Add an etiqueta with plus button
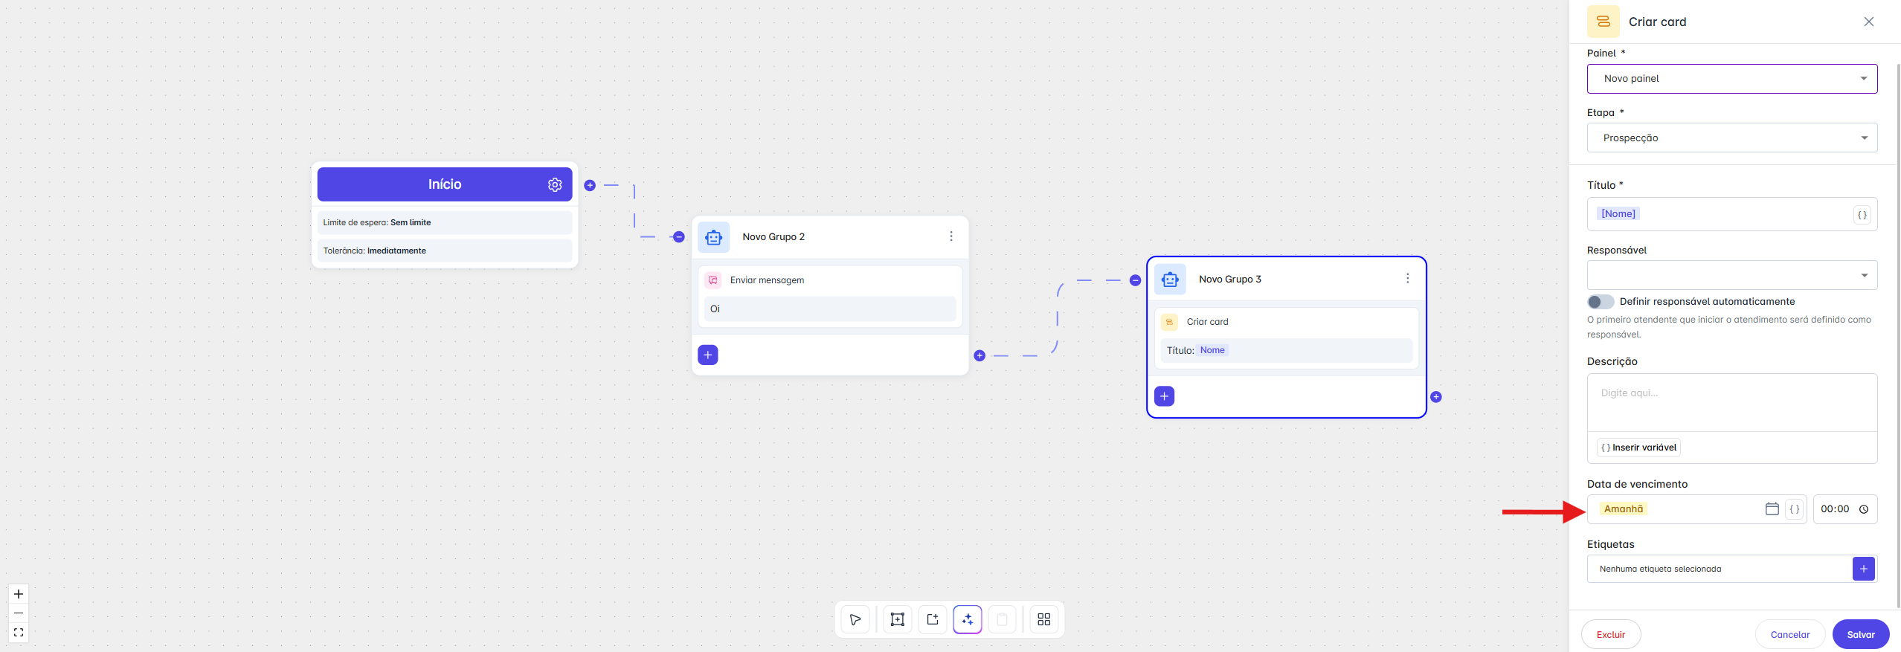 [x=1863, y=569]
